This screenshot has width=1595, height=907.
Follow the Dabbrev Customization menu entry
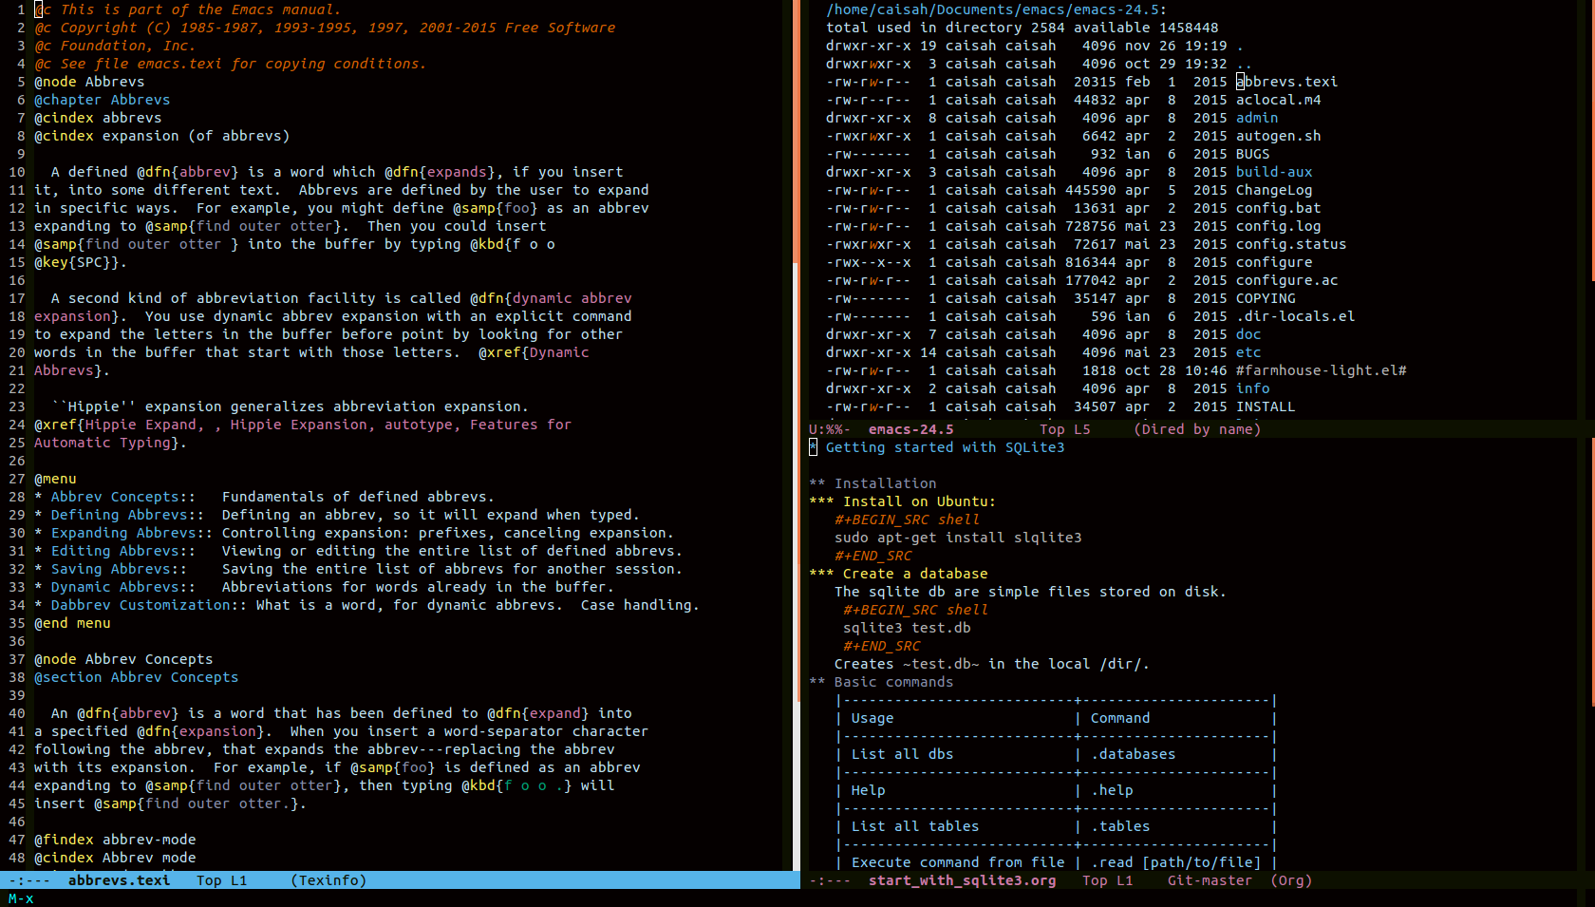tap(141, 605)
